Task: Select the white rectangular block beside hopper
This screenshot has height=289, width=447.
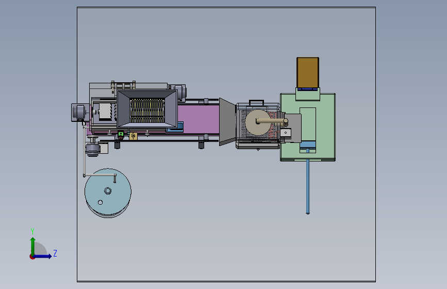Action: click(x=105, y=112)
